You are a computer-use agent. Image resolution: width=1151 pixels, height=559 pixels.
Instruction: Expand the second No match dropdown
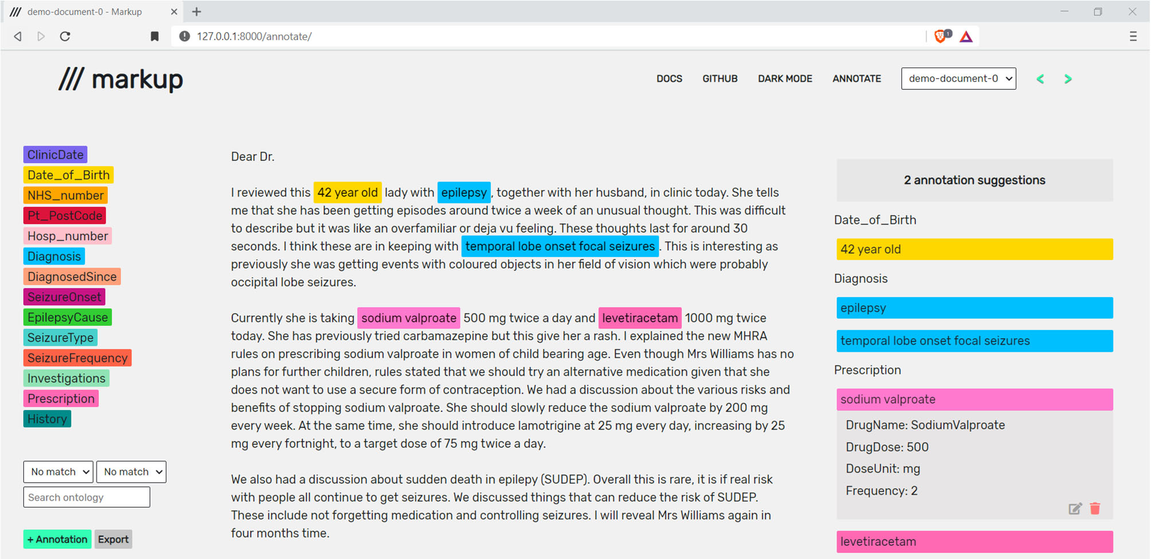(x=131, y=472)
